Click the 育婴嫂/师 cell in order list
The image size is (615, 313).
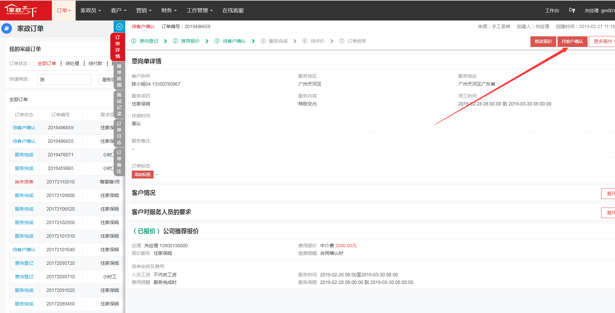pyautogui.click(x=110, y=182)
